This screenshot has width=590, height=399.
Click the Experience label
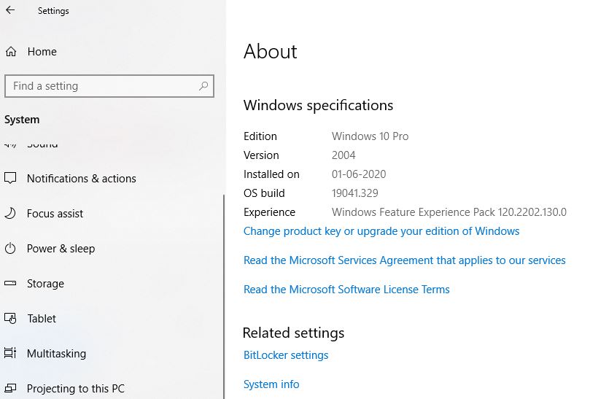point(269,212)
